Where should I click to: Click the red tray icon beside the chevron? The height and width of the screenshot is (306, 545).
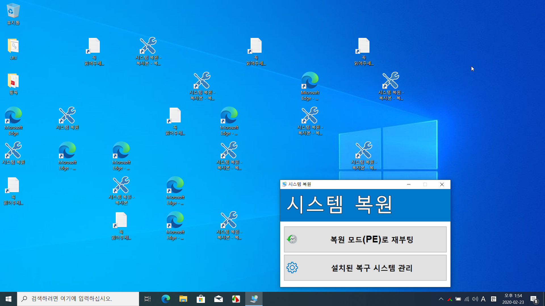click(450, 299)
